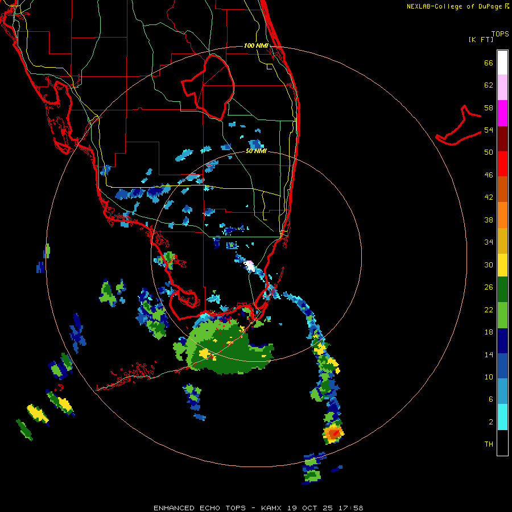512x512 pixels.
Task: Click the legend value 42
Action: tap(489, 197)
